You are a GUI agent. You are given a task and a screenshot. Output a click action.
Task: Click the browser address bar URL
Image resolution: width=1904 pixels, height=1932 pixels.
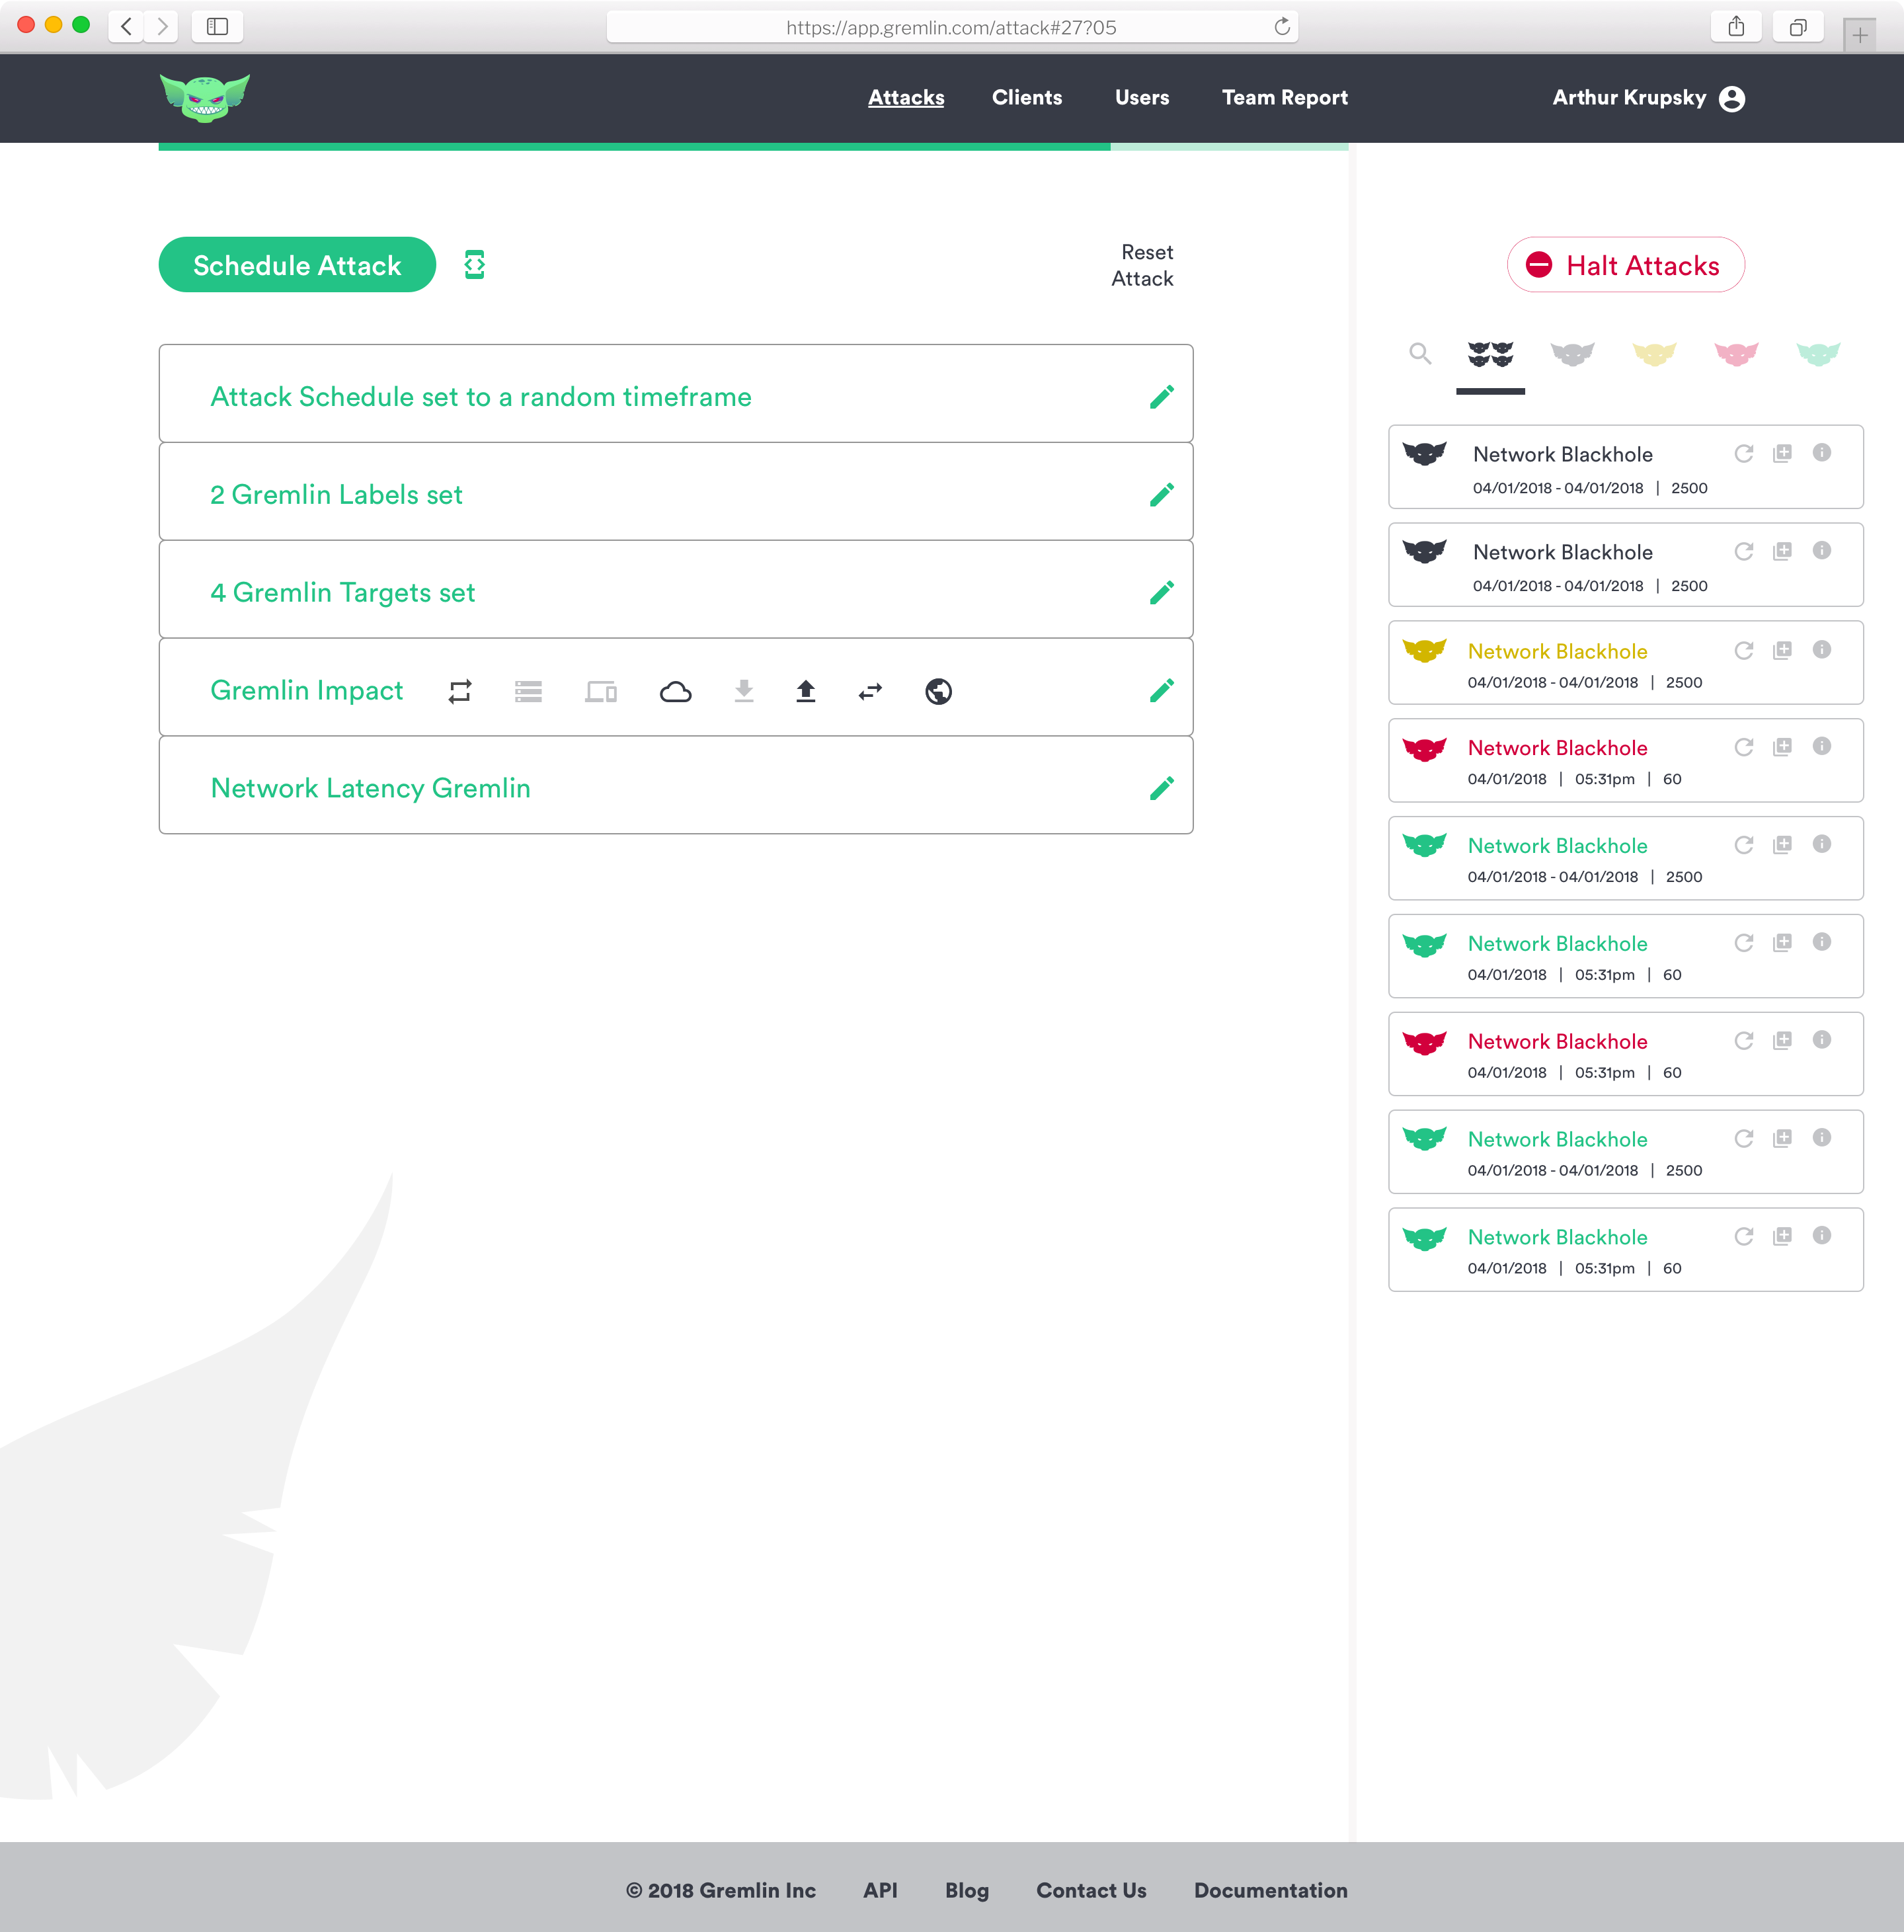[951, 27]
